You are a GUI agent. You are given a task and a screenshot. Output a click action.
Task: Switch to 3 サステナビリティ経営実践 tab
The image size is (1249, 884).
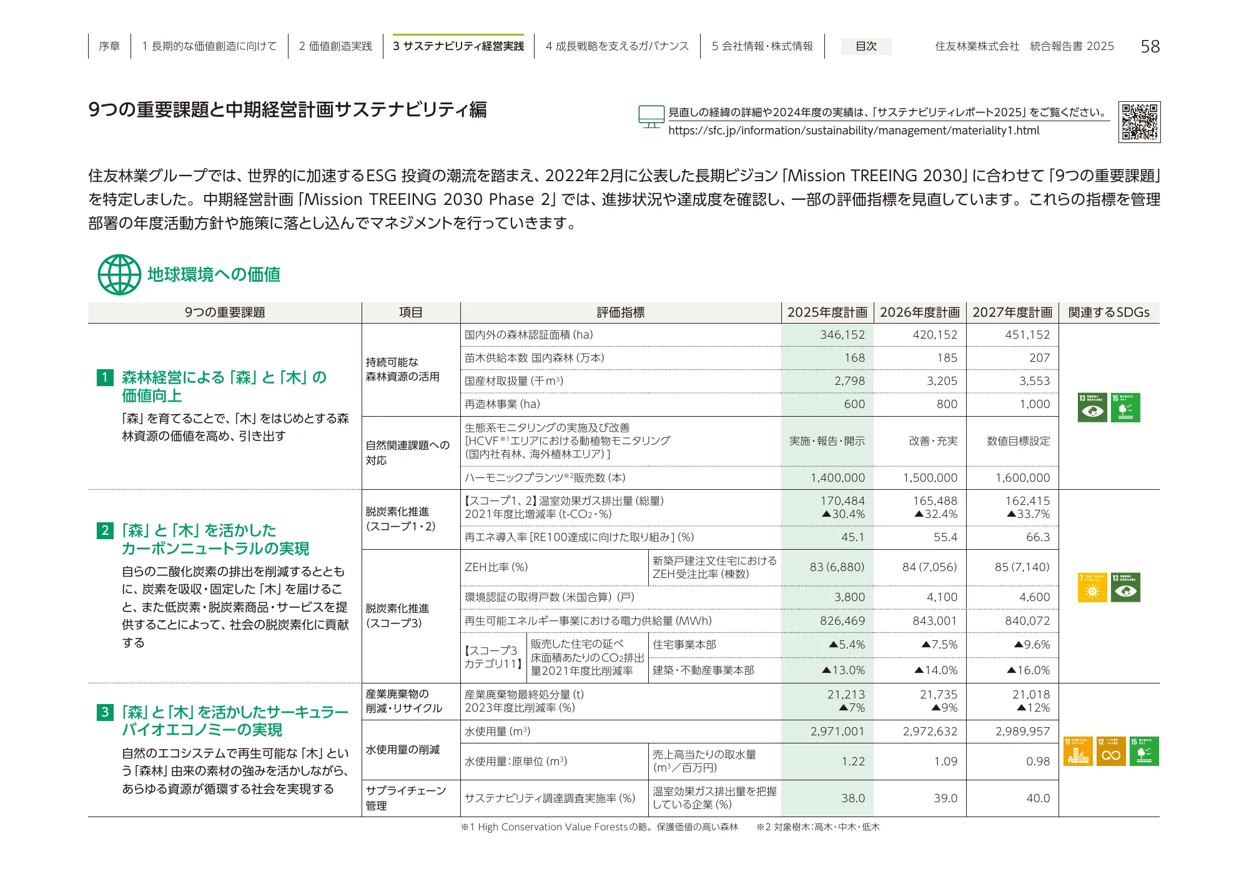click(x=458, y=46)
